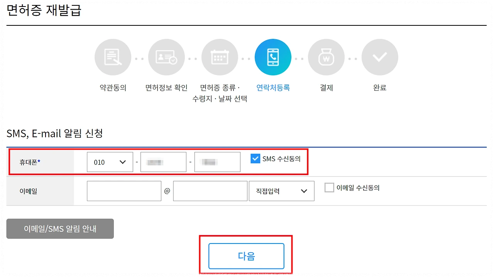Enable the 이메일 수신동의 checkbox

pos(329,187)
